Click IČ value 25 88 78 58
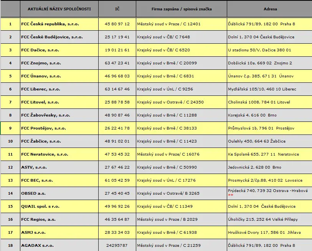Screen dimensions: 312x251 tap(117, 102)
